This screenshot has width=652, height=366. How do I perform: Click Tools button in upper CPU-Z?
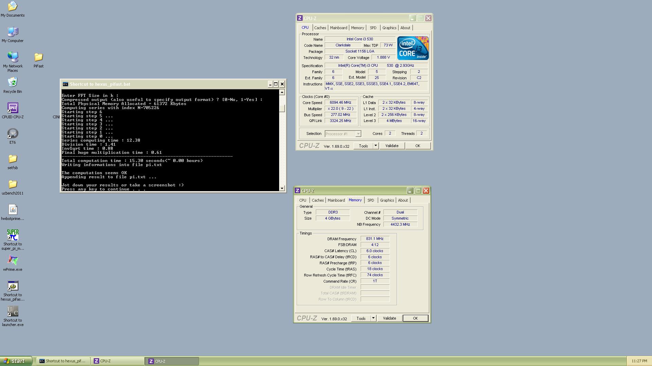tap(363, 146)
